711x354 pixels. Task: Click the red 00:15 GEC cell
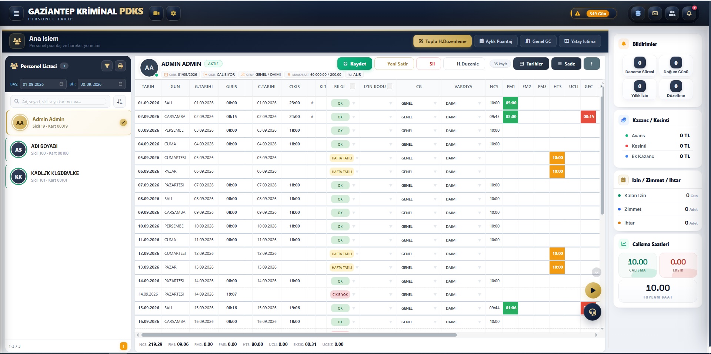coord(588,117)
